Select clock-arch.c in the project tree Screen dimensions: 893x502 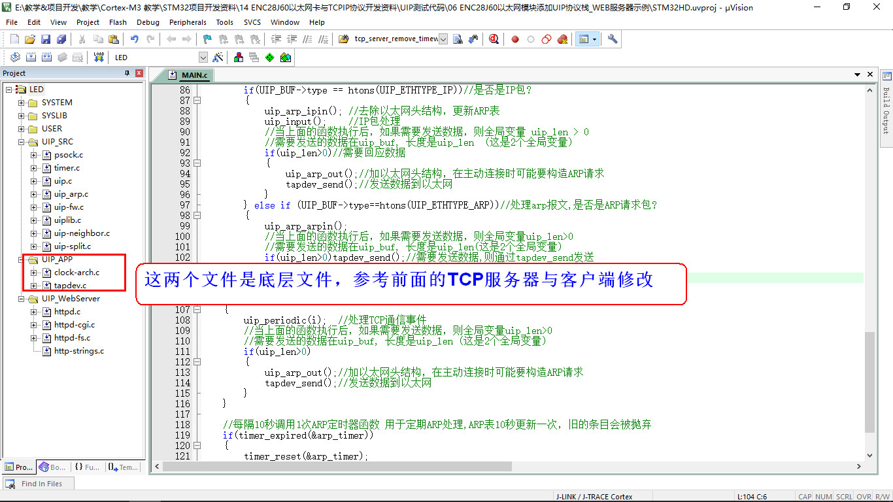[x=76, y=273]
